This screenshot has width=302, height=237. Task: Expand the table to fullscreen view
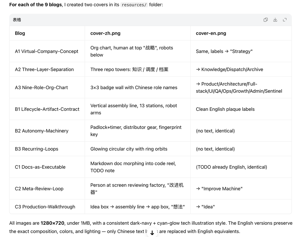point(285,20)
